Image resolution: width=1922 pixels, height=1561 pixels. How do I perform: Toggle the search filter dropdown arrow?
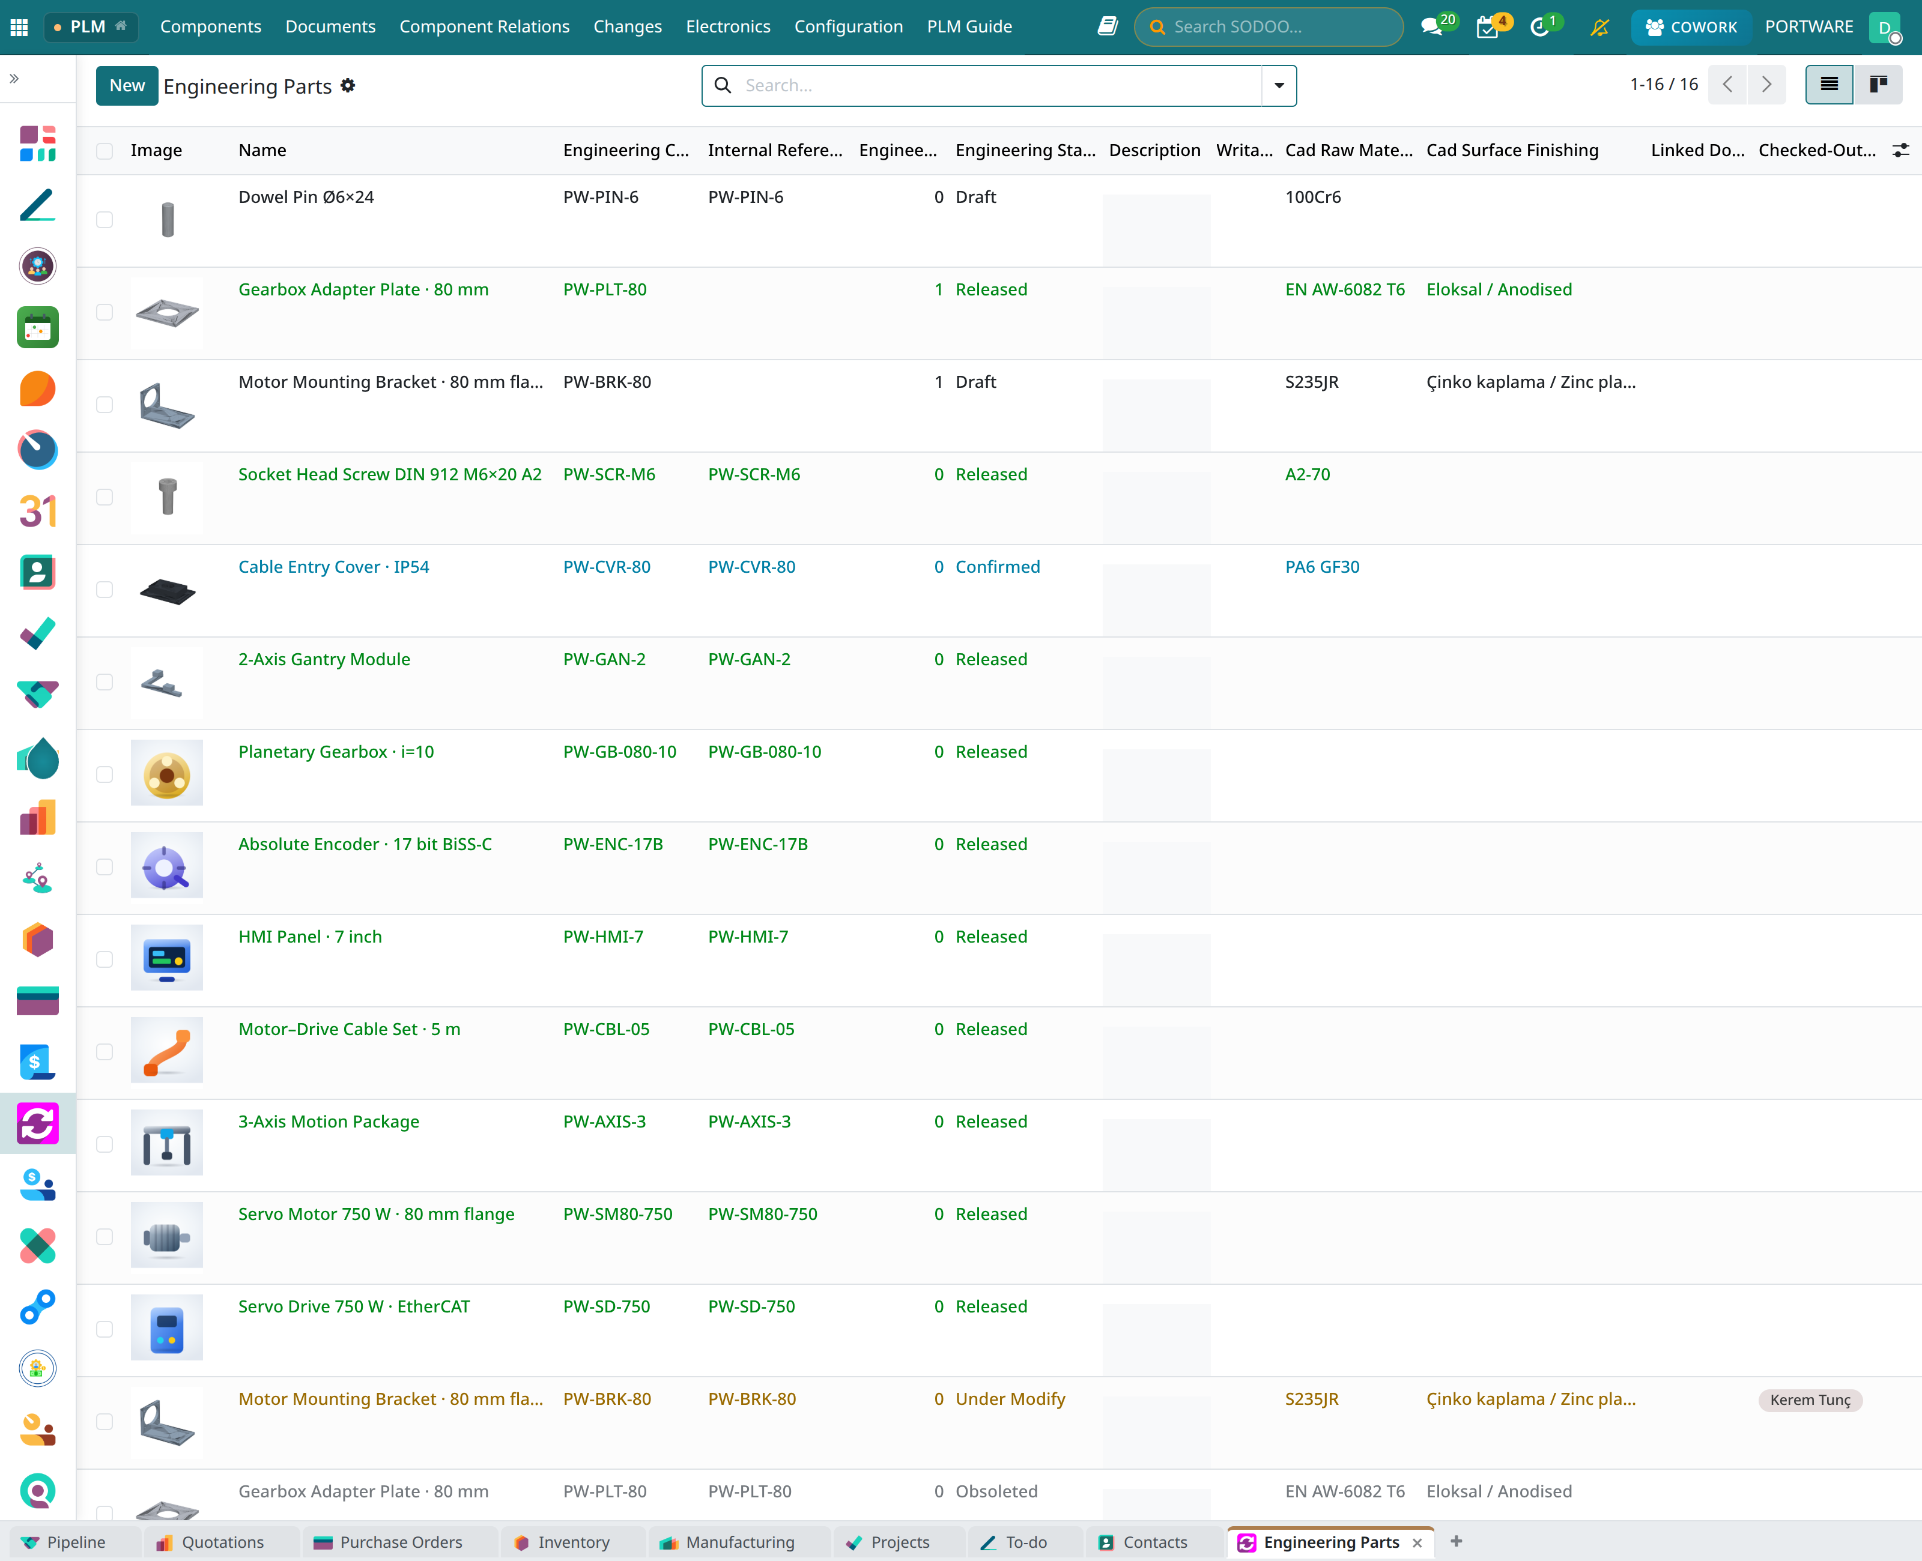1279,85
